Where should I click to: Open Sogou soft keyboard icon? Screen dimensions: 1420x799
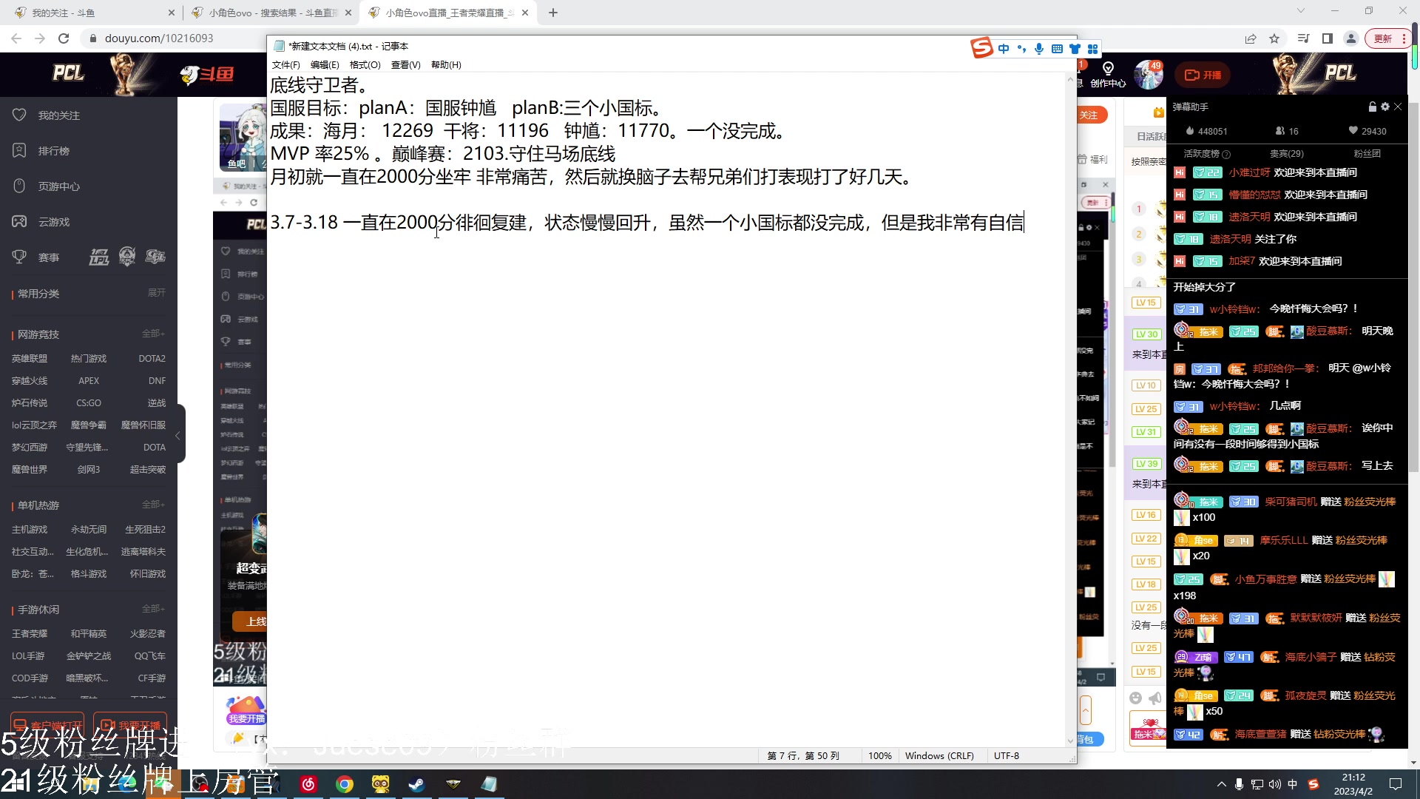1057,49
